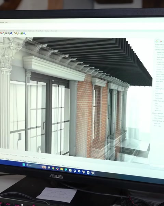
Task: Click the first gray sphere shading icon
Action: click(6, 33)
